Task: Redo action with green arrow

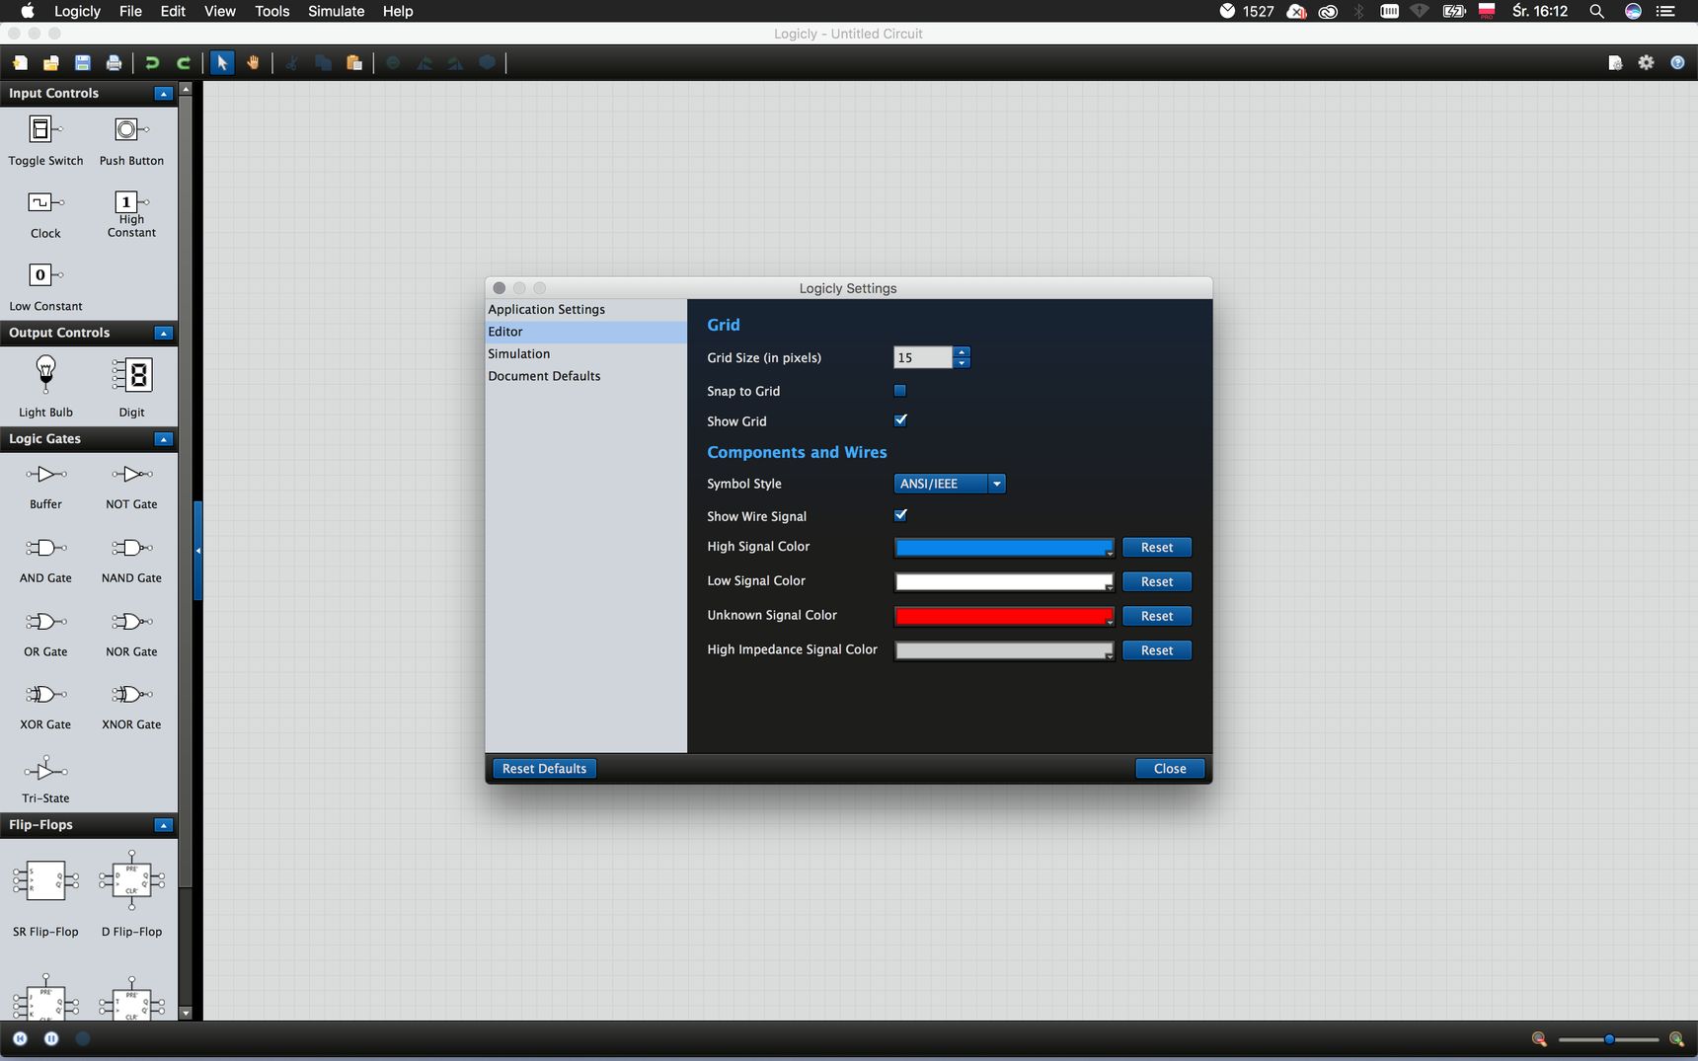Action: click(184, 63)
